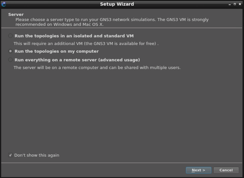Click the Next button
This screenshot has width=244, height=178.
[198, 170]
